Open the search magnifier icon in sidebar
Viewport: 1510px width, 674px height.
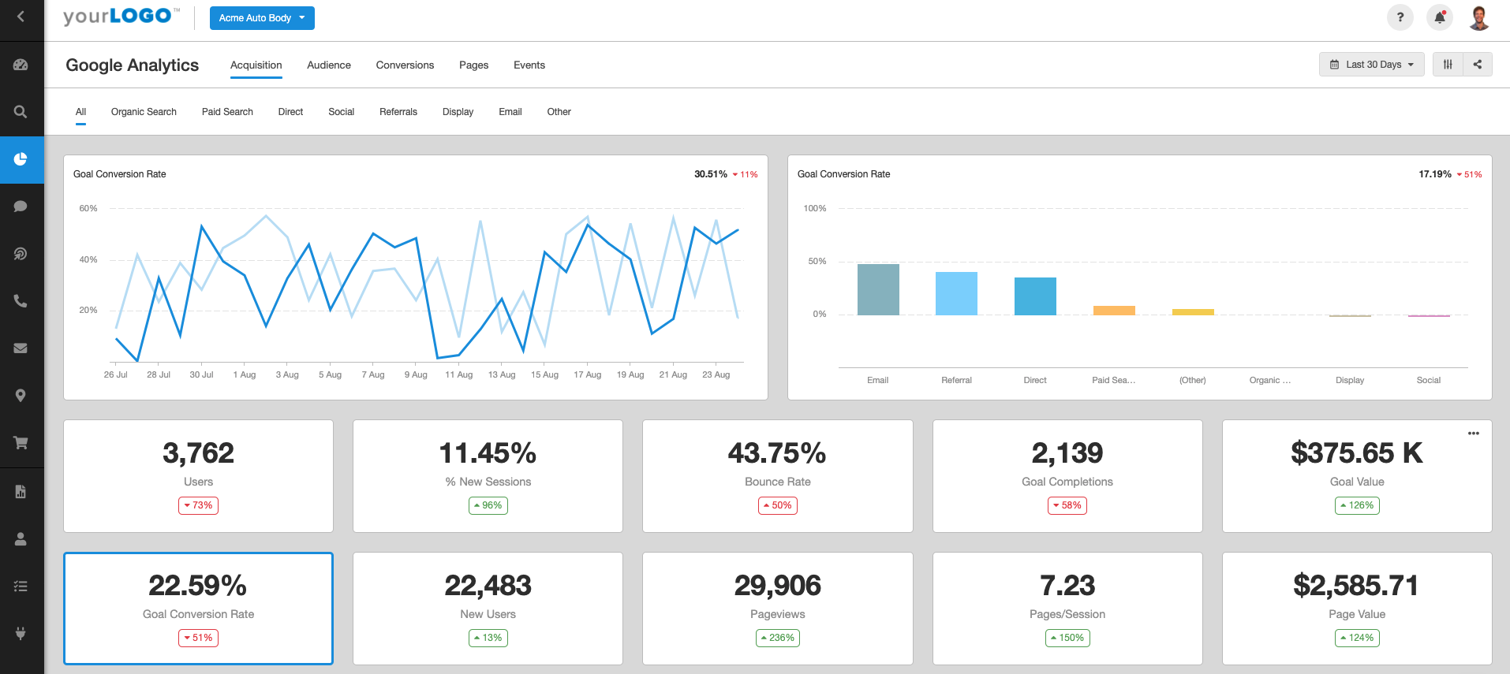coord(21,112)
